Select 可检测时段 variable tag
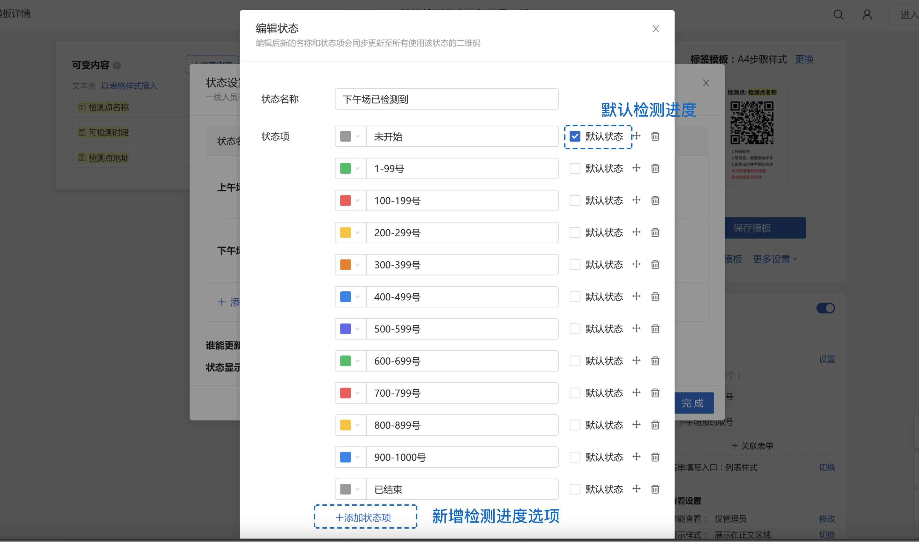Image resolution: width=919 pixels, height=542 pixels. click(x=103, y=133)
